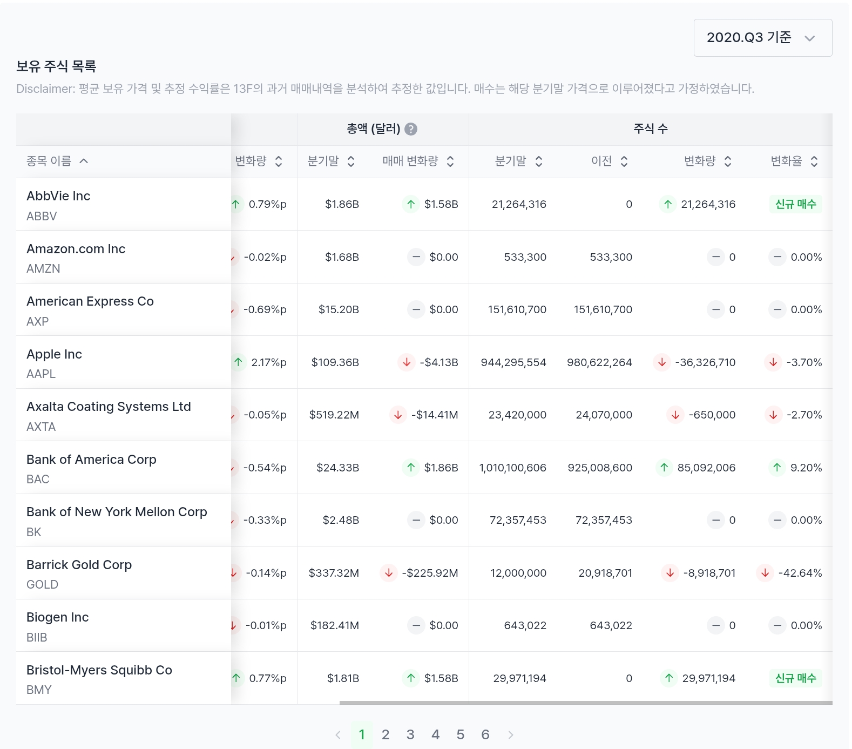The width and height of the screenshot is (852, 749).
Task: Sort by 종목 이름 column arrow
Action: click(x=84, y=161)
